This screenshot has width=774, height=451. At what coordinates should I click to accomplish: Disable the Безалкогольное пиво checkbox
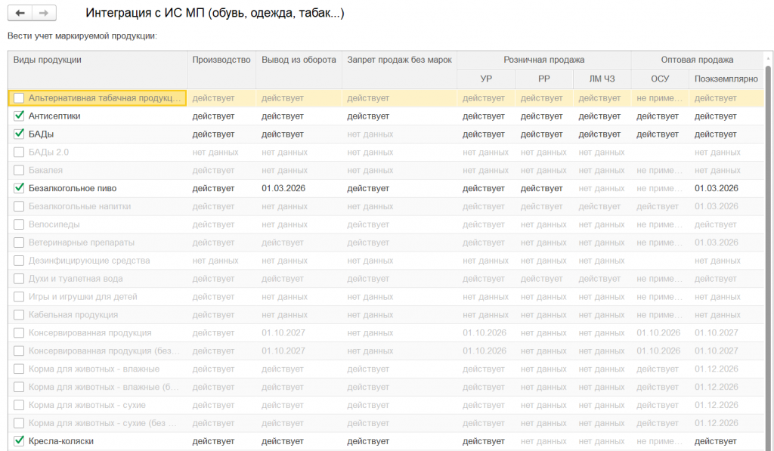[19, 188]
